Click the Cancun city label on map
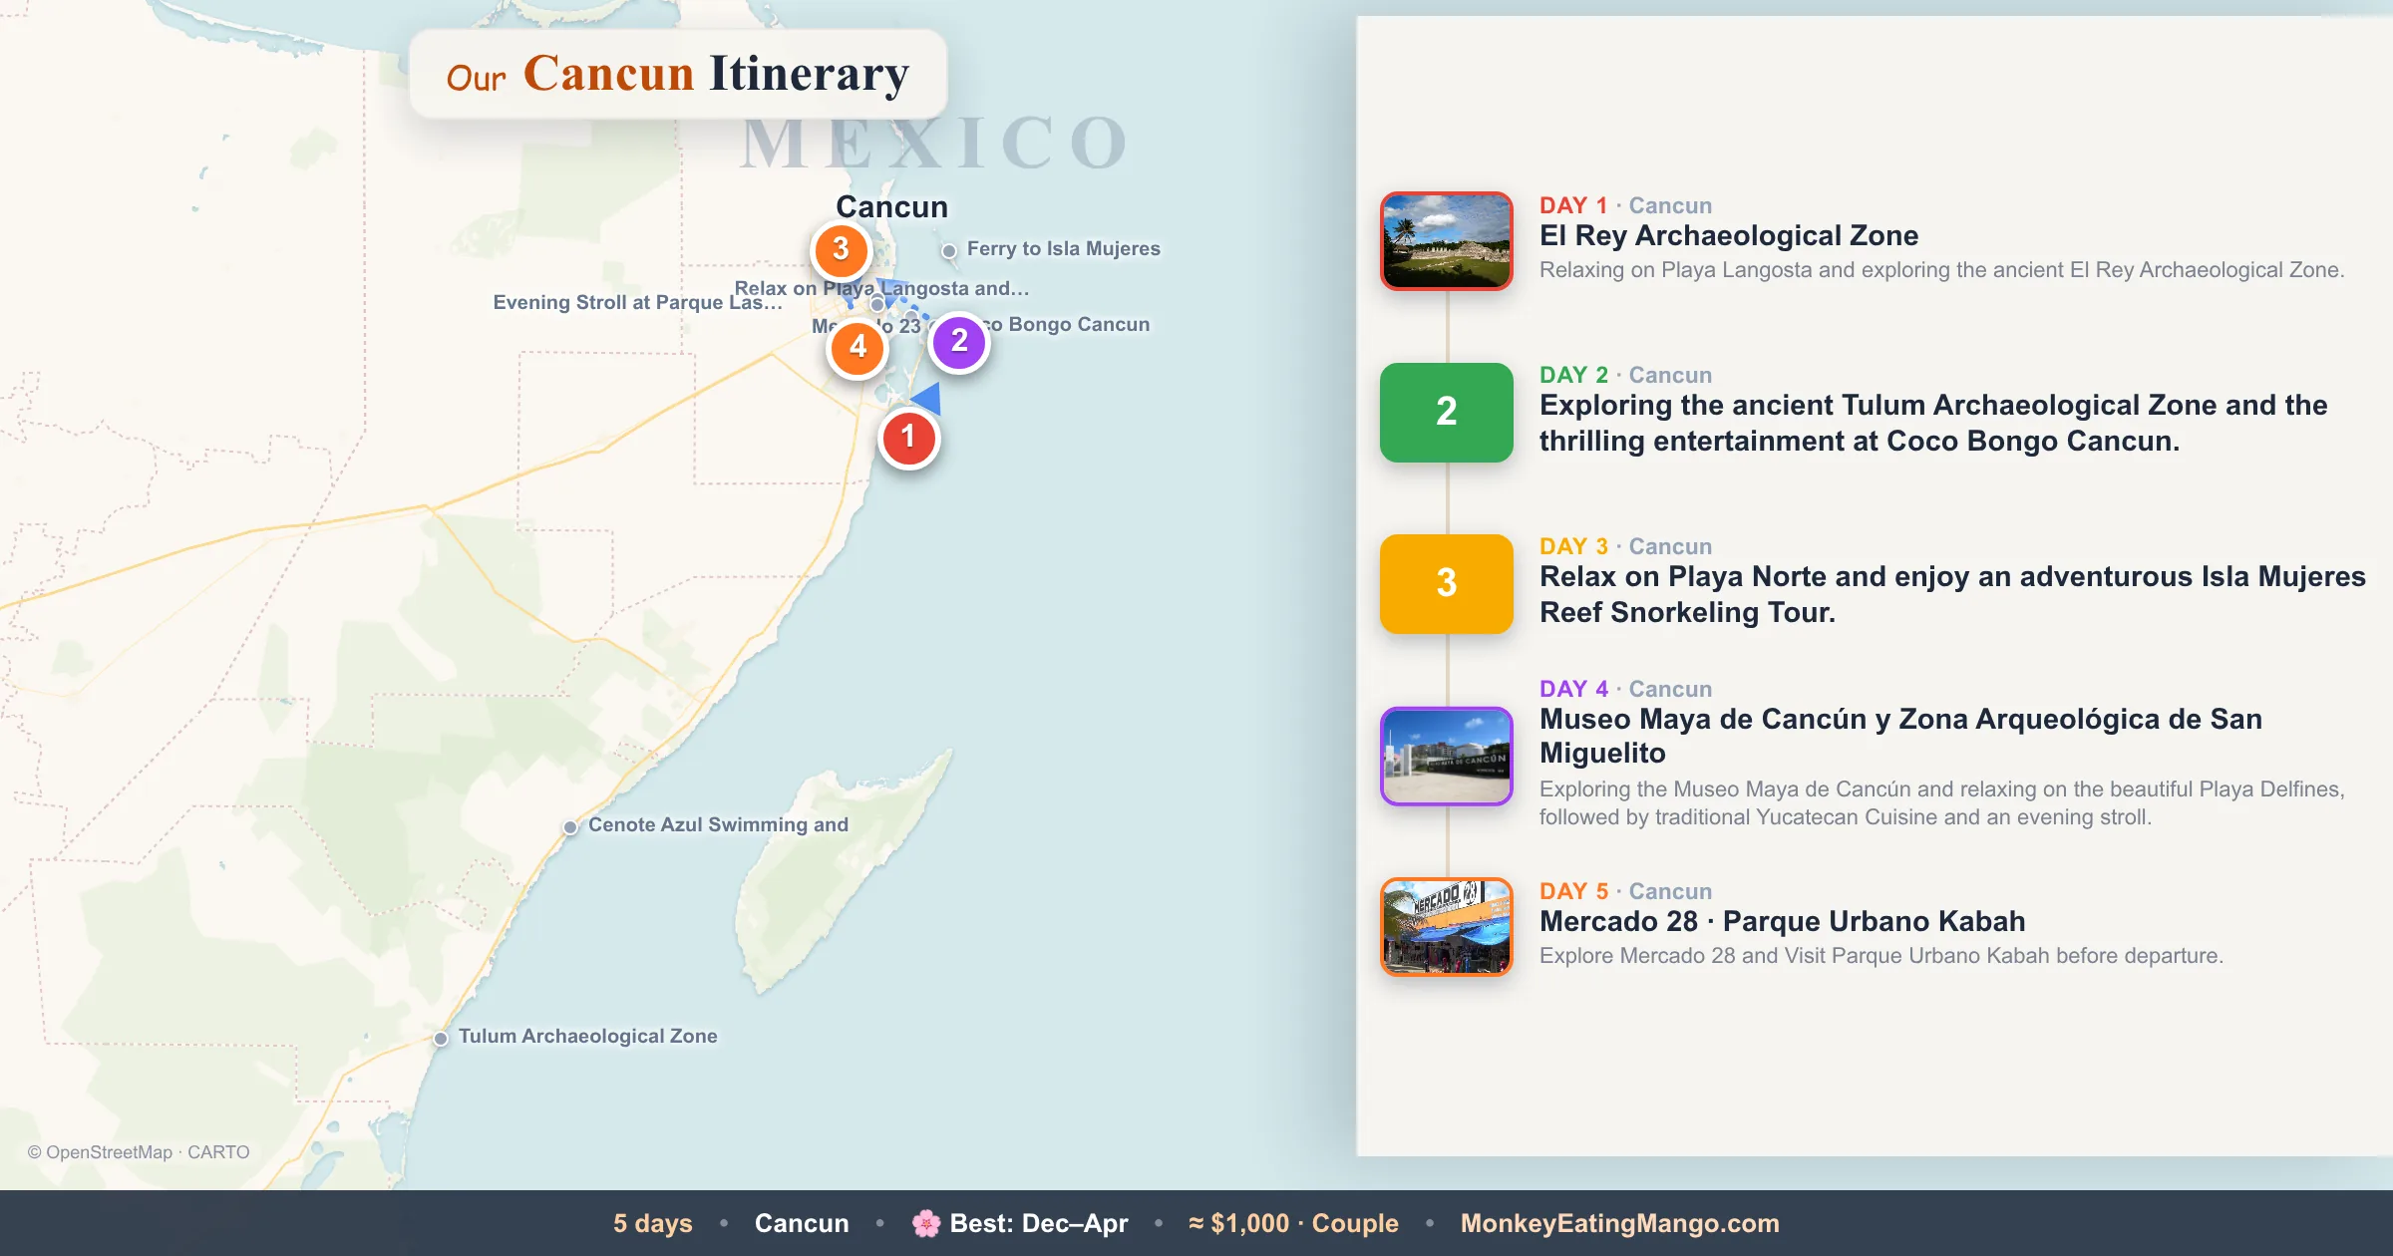Screen dimensions: 2393x1256 891,206
